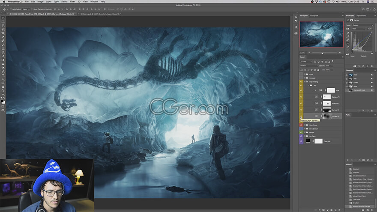Show the Crop group layer

click(301, 74)
